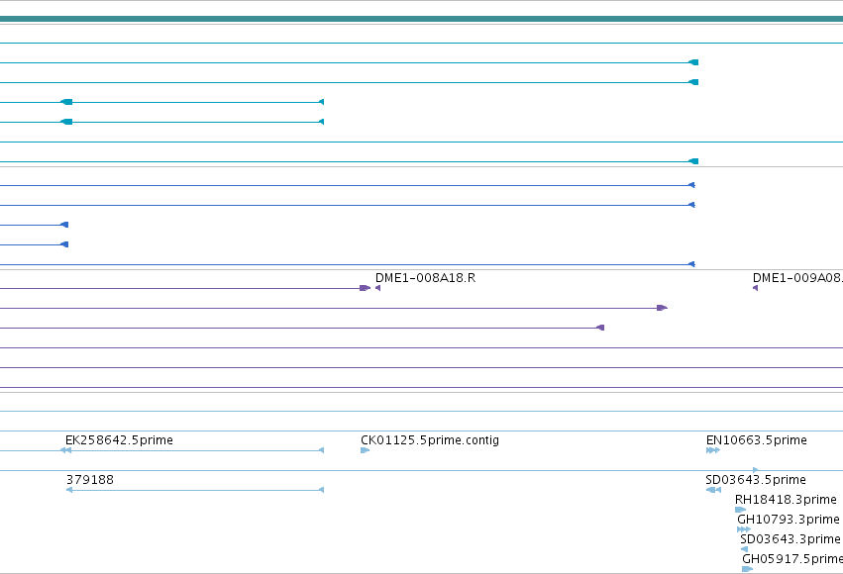The width and height of the screenshot is (843, 574).
Task: Select the GH10793.3prime label
Action: click(789, 520)
